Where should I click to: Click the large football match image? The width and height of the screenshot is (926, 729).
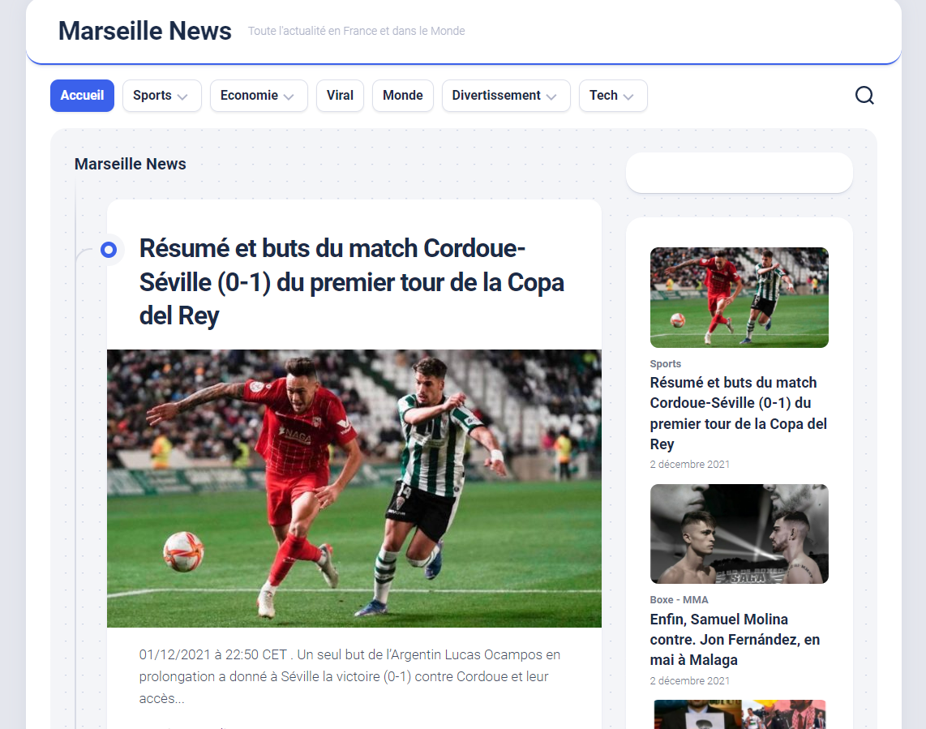pyautogui.click(x=354, y=488)
